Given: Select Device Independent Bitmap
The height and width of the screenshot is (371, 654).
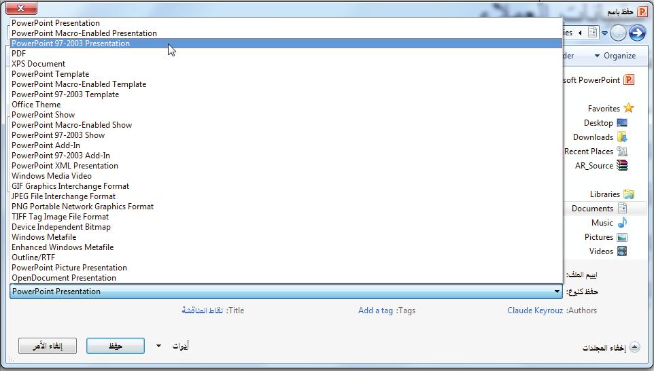Looking at the screenshot, I should point(286,227).
